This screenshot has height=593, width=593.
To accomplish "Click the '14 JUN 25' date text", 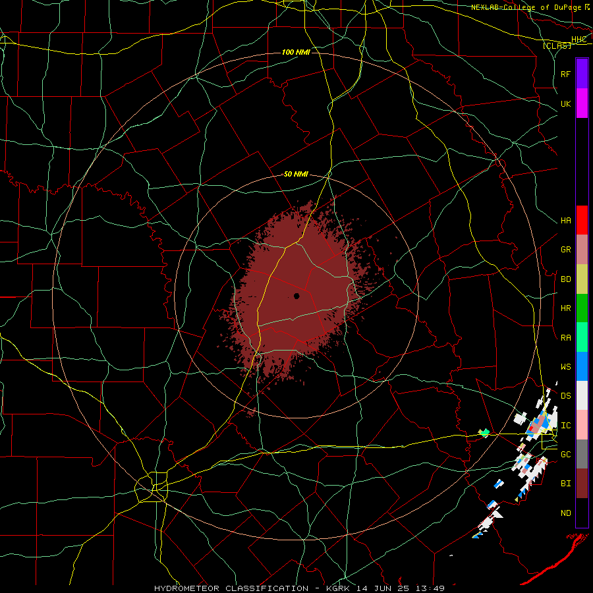I will pyautogui.click(x=383, y=588).
